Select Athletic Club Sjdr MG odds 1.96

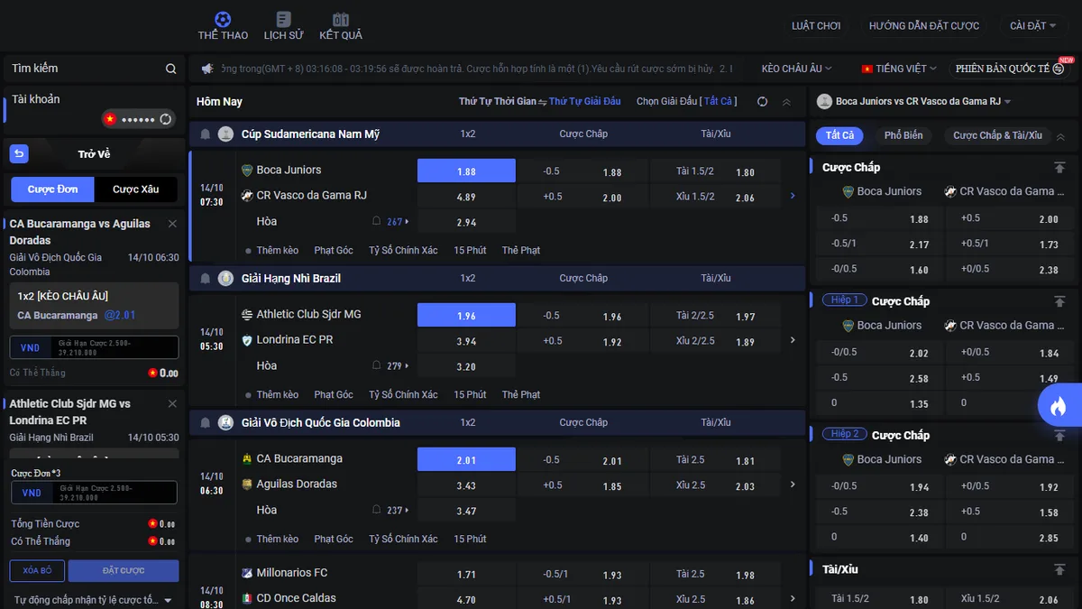point(466,315)
